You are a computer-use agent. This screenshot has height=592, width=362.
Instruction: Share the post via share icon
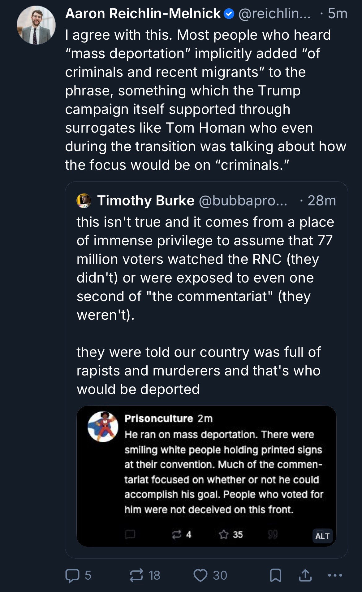[305, 575]
